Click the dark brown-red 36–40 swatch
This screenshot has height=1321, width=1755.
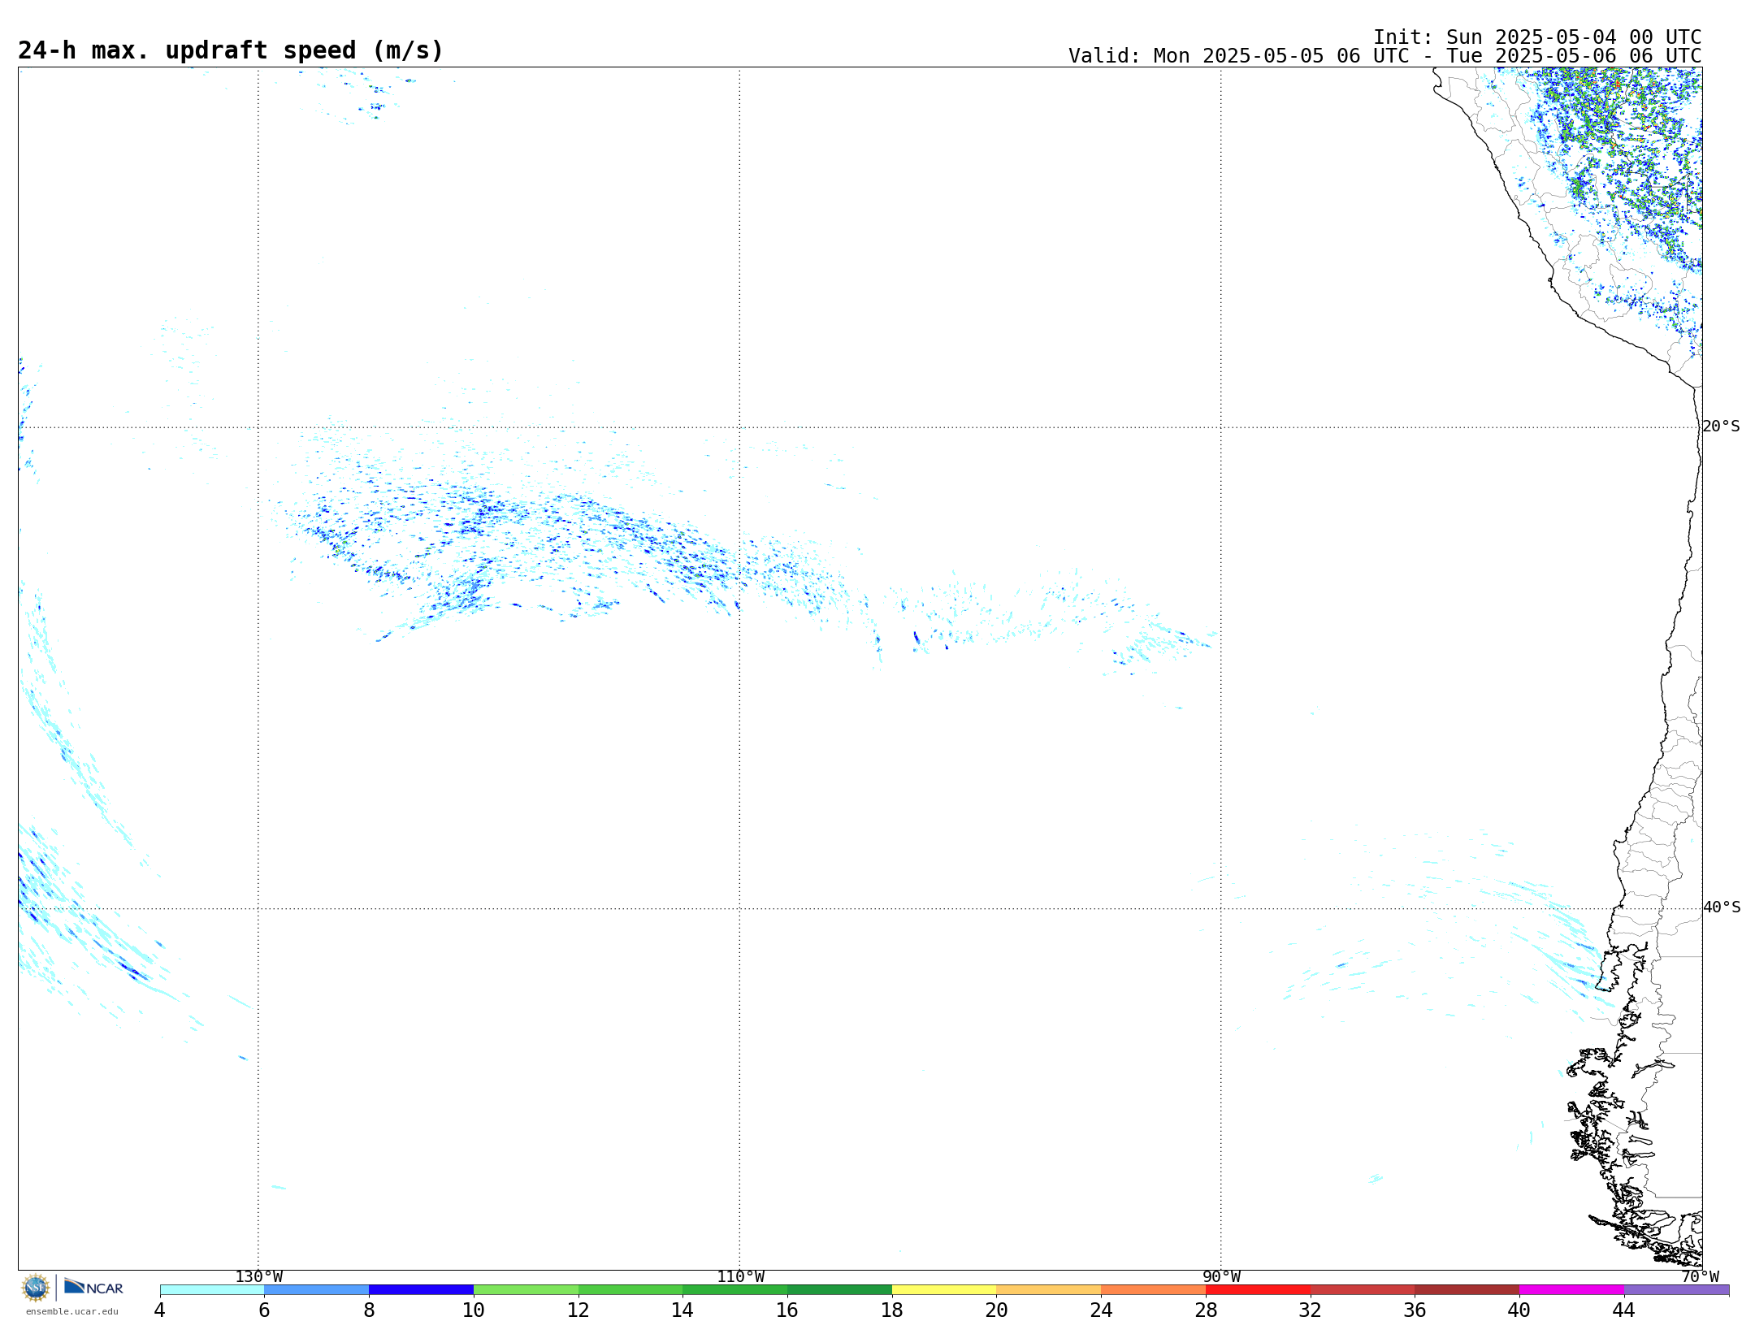pyautogui.click(x=1467, y=1290)
